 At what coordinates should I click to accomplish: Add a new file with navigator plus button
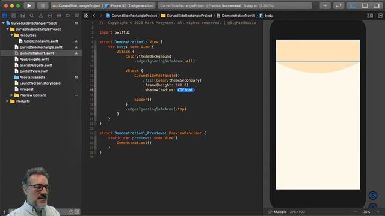(x=4, y=212)
